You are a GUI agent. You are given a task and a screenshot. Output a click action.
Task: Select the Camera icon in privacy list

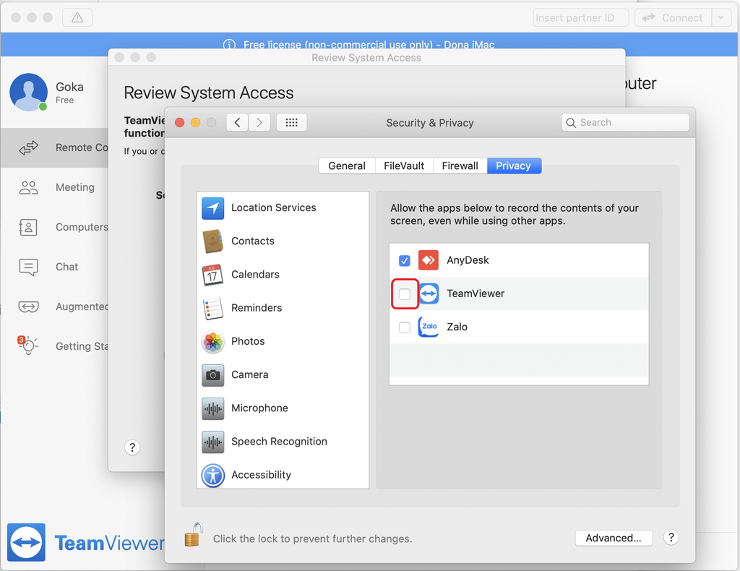[x=213, y=375]
